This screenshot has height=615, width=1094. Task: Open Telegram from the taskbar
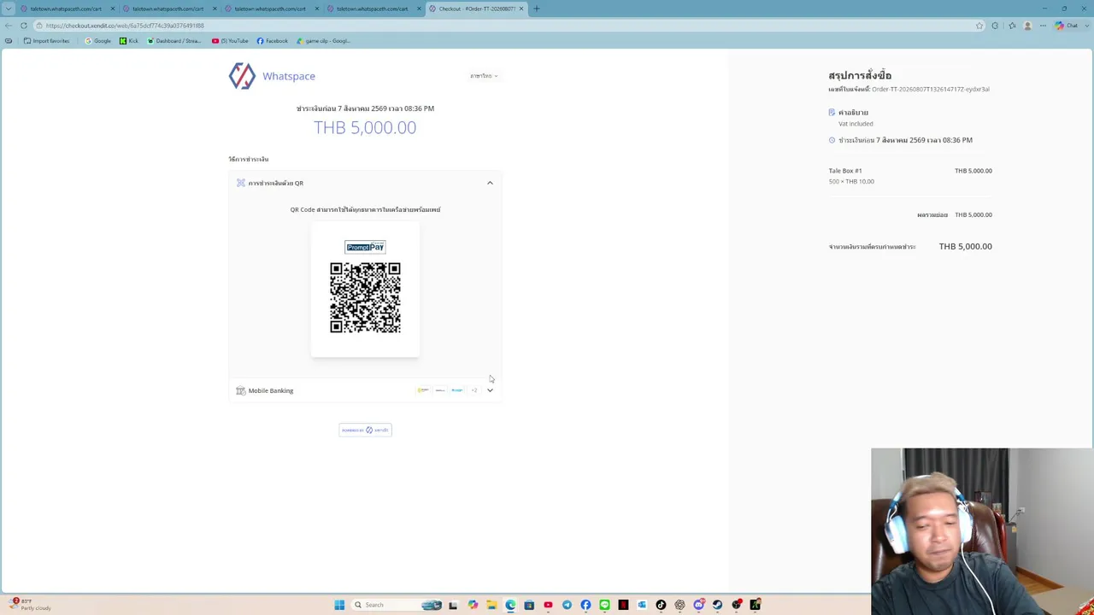click(567, 605)
